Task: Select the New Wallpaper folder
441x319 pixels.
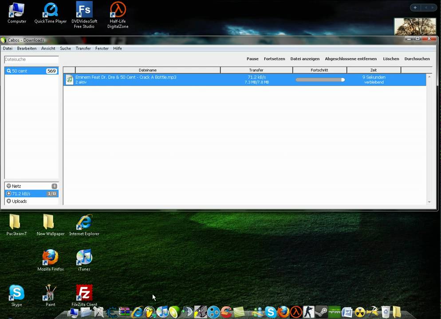Action: pos(50,225)
